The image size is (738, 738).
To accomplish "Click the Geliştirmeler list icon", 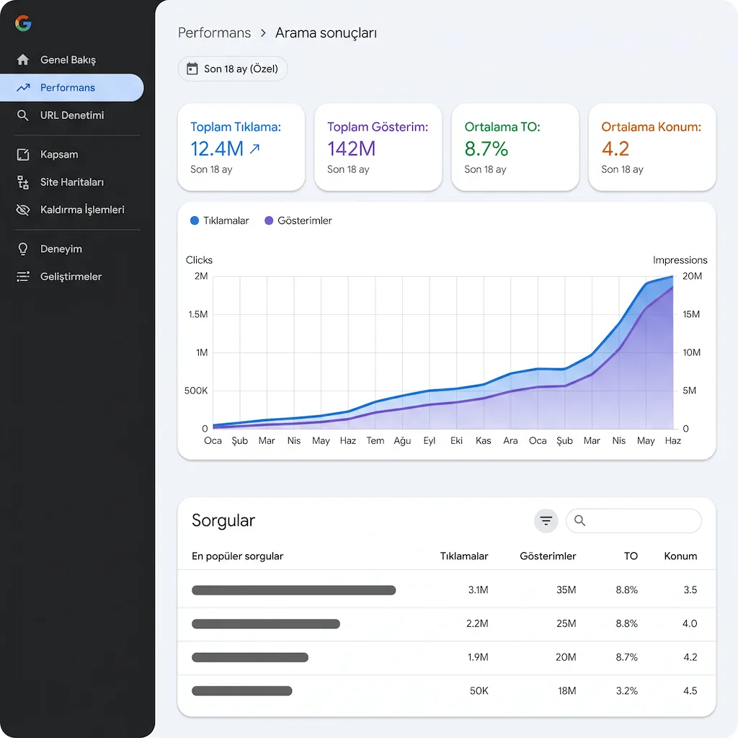I will (x=23, y=277).
